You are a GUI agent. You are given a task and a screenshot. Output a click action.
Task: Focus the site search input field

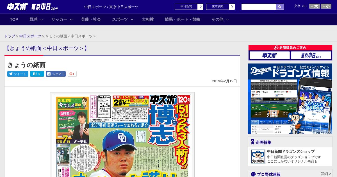pyautogui.click(x=259, y=7)
